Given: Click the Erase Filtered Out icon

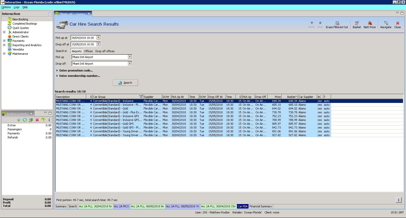Looking at the screenshot, I should pos(337,23).
